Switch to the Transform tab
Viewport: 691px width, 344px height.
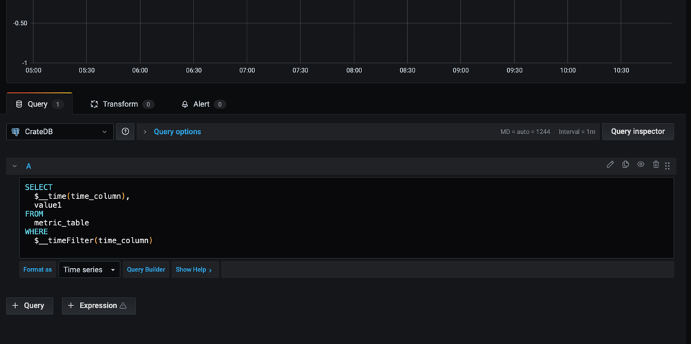point(122,104)
